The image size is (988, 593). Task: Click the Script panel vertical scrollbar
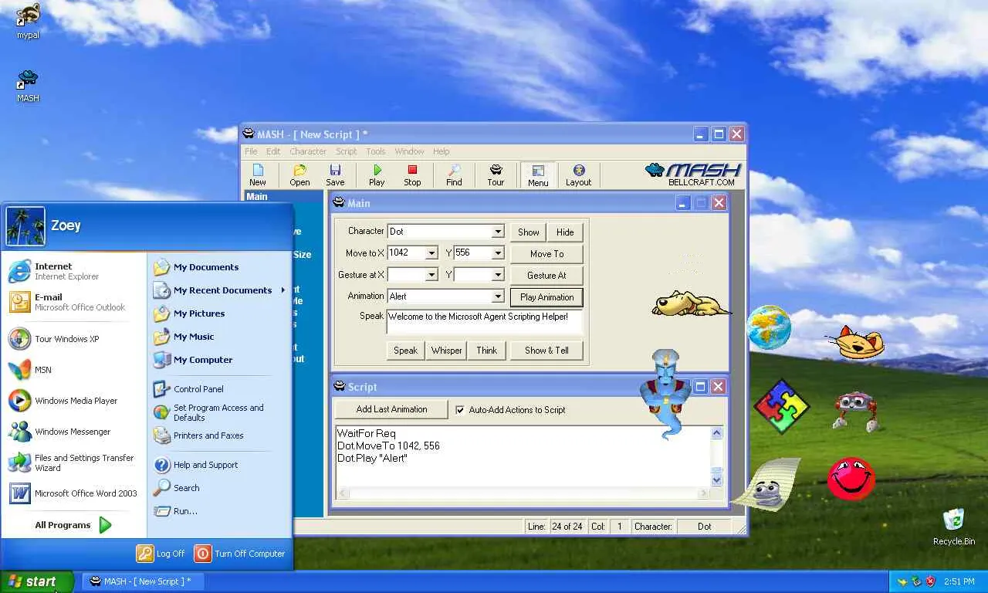pos(716,456)
